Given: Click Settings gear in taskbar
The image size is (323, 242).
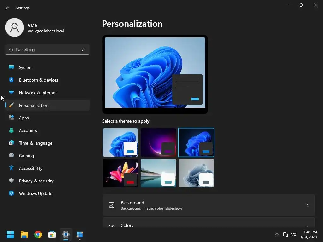Looking at the screenshot, I should click(66, 234).
